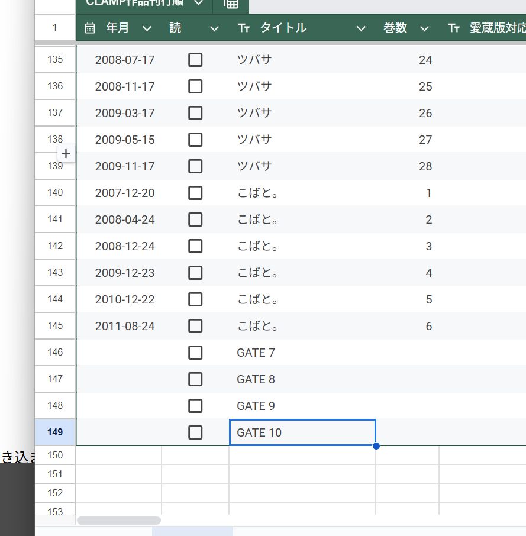526x536 pixels.
Task: Click the 年月 column header label
Action: [x=117, y=28]
